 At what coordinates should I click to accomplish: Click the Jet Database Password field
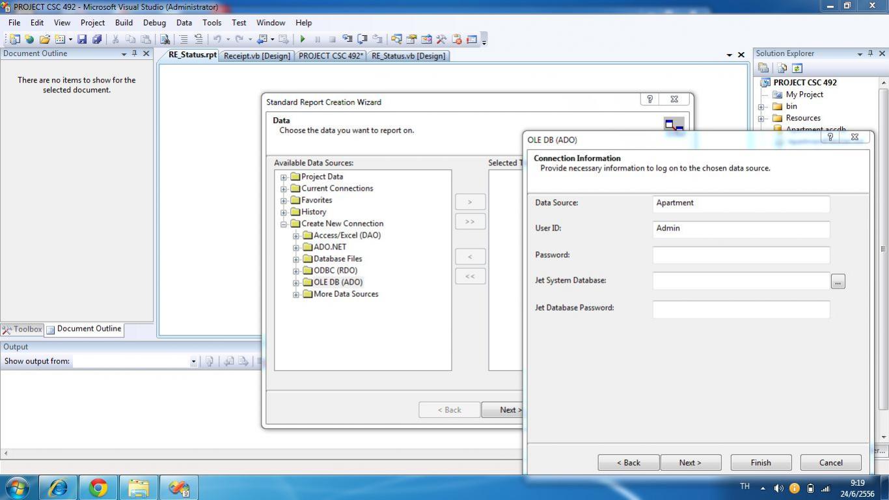tap(741, 309)
